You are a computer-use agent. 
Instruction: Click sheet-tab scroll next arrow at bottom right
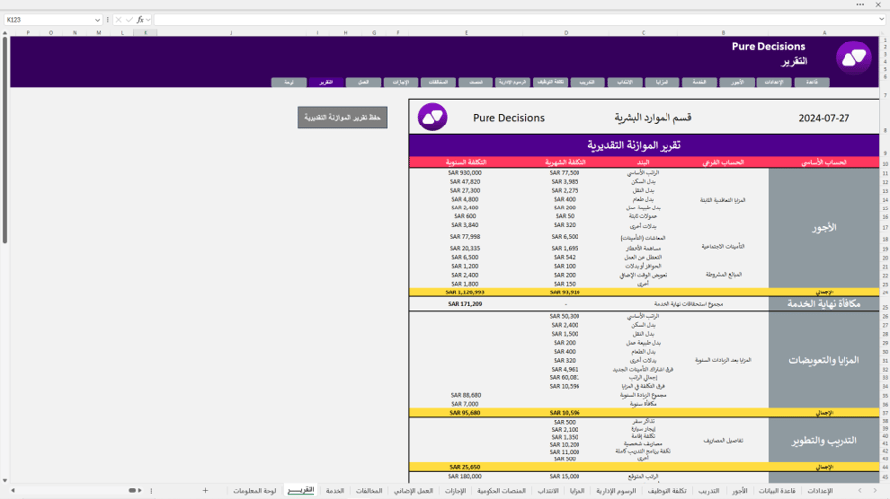tap(875, 490)
